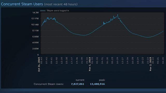Click the 22:23 time label
This screenshot has height=93, width=166.
click(148, 60)
